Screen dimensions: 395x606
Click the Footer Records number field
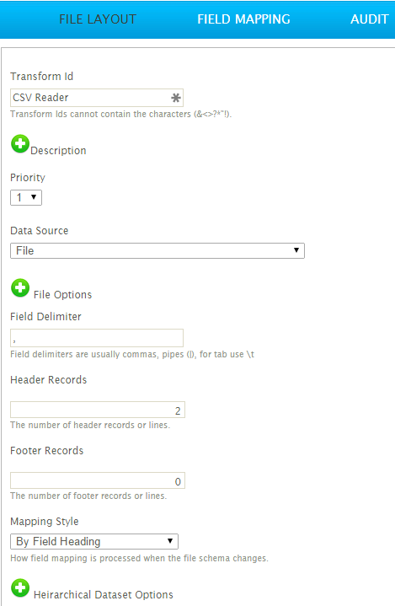pyautogui.click(x=98, y=480)
